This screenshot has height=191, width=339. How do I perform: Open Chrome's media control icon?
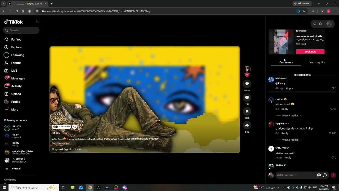pyautogui.click(x=322, y=11)
